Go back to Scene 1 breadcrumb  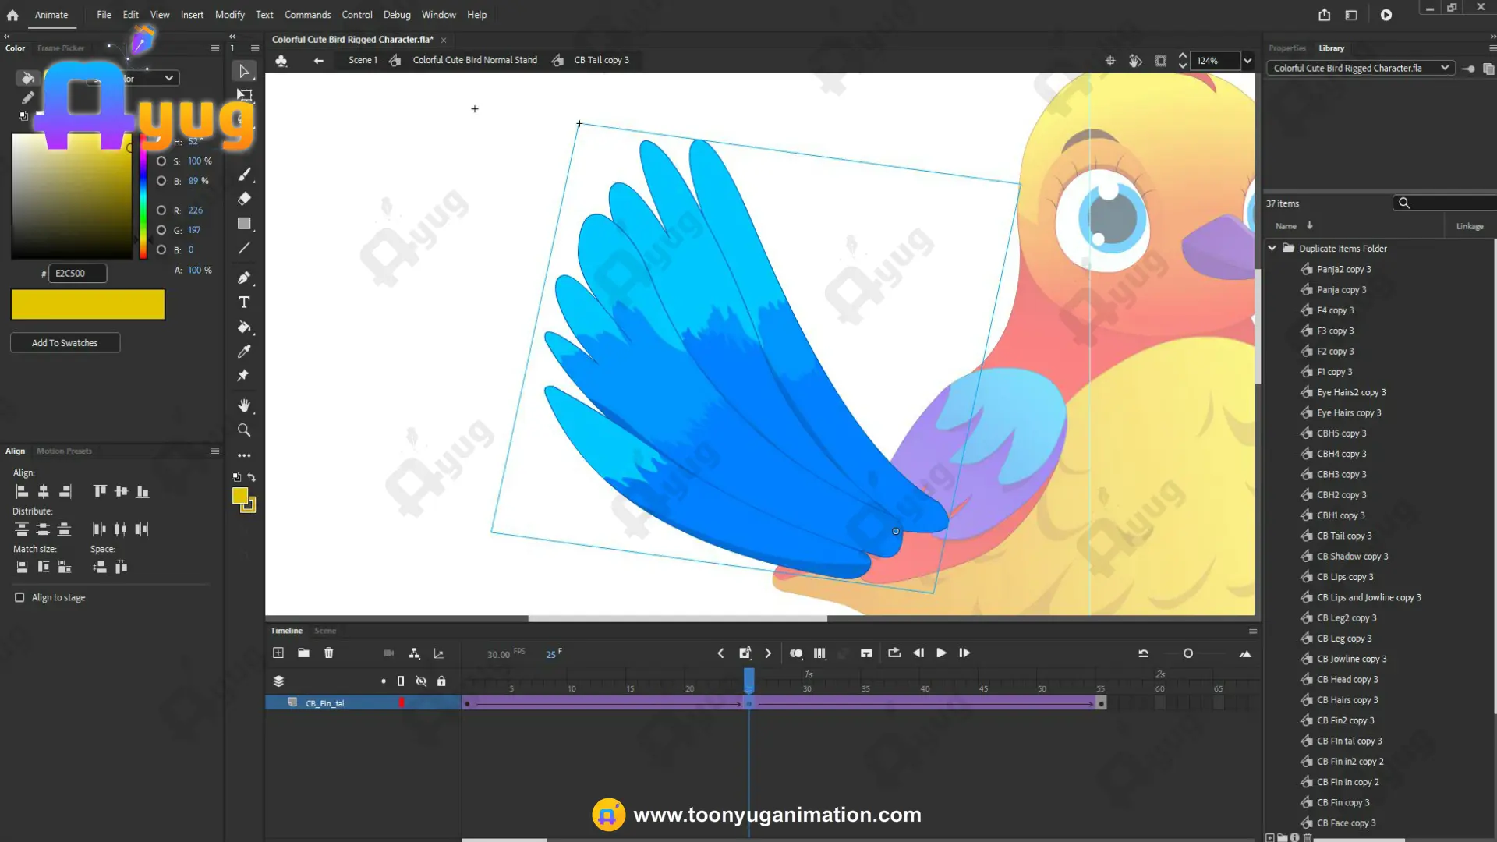tap(363, 60)
